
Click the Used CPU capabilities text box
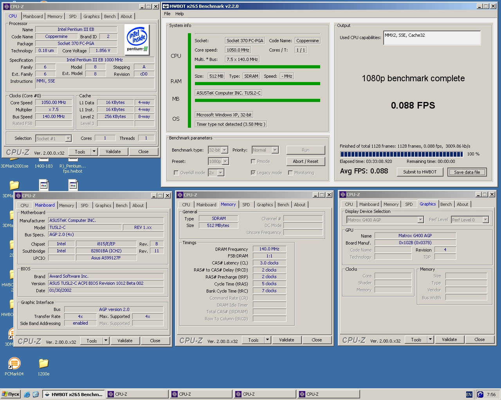(x=432, y=38)
